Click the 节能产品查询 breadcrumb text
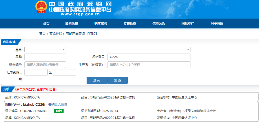 pos(75,34)
